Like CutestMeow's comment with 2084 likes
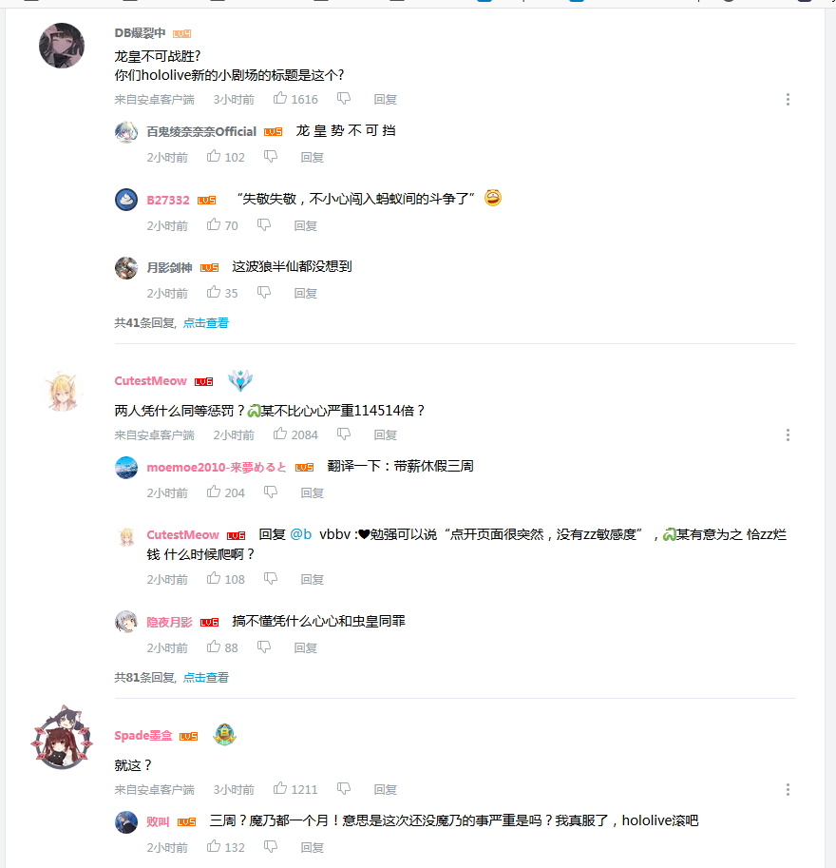The image size is (836, 868). (x=280, y=434)
